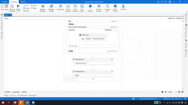Click the Cut command

click(26, 6)
